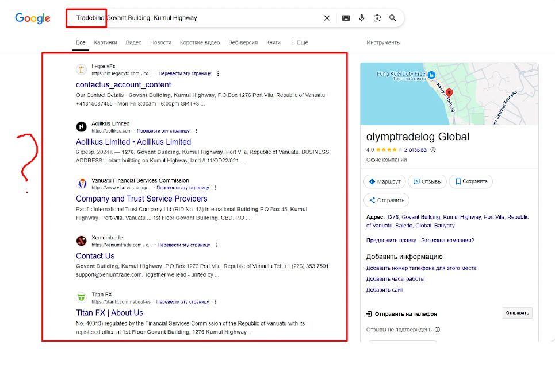Click the send-to-phone icon
The height and width of the screenshot is (368, 555).
369,313
